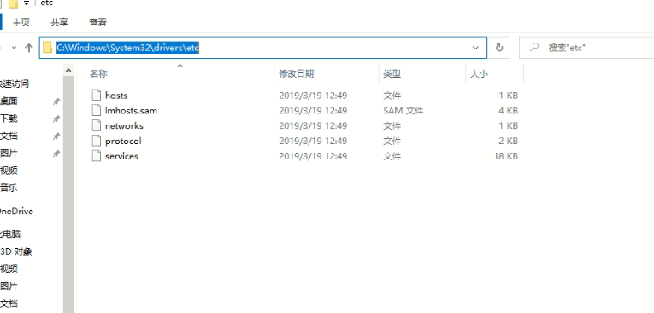Refresh the etc folder view
The image size is (654, 313).
[x=499, y=48]
